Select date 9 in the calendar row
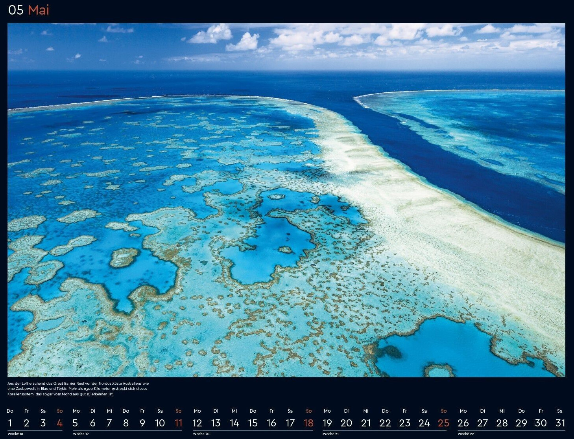Screen dimensions: 574x439 point(142,423)
